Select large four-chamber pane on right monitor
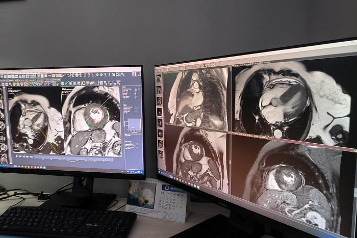The height and width of the screenshot is (238, 357). click(x=294, y=101)
